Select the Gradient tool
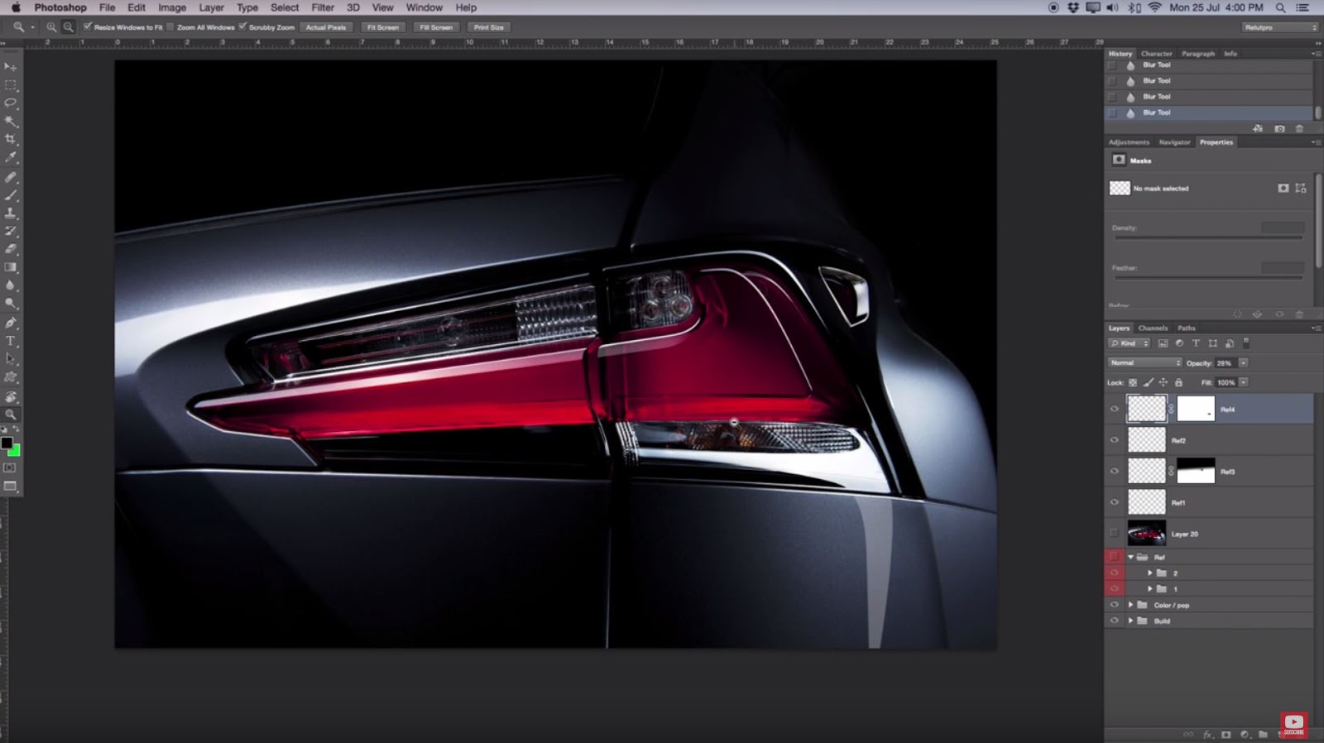 11,267
